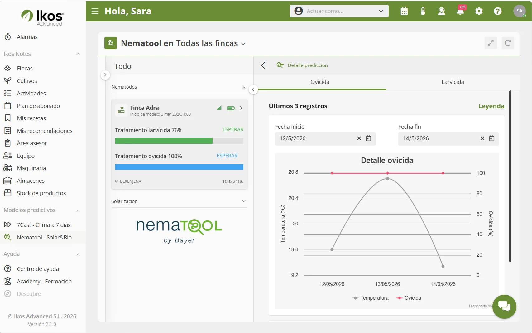The height and width of the screenshot is (333, 532).
Task: Switch to the Larvicida tab
Action: 453,82
